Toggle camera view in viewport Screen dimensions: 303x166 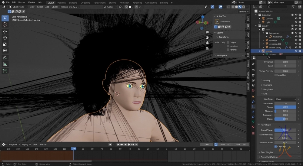207,43
